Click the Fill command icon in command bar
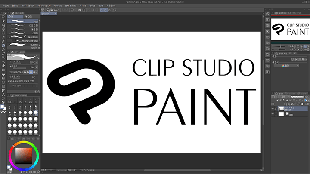 click(x=80, y=9)
